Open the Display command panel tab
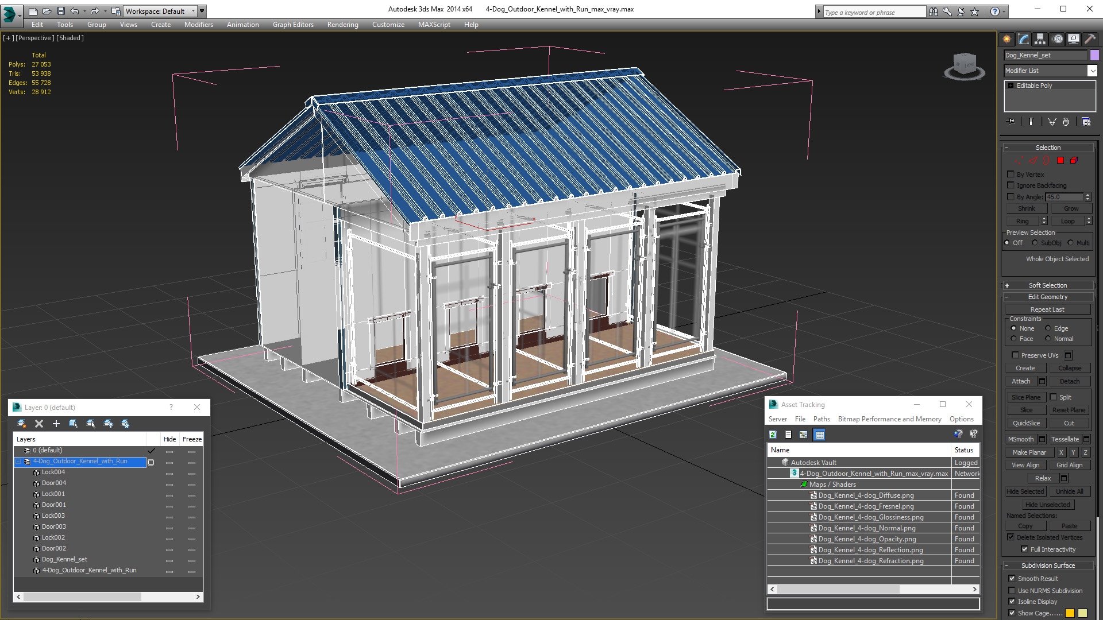This screenshot has width=1103, height=620. coord(1073,39)
